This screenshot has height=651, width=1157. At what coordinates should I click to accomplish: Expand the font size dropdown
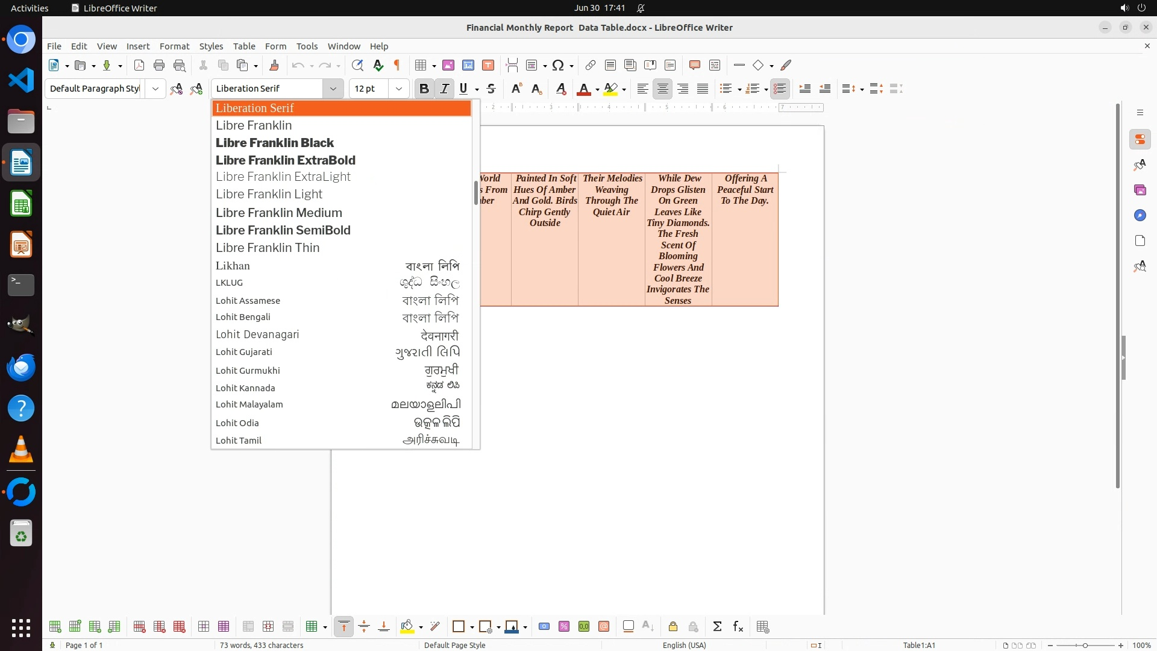(398, 89)
